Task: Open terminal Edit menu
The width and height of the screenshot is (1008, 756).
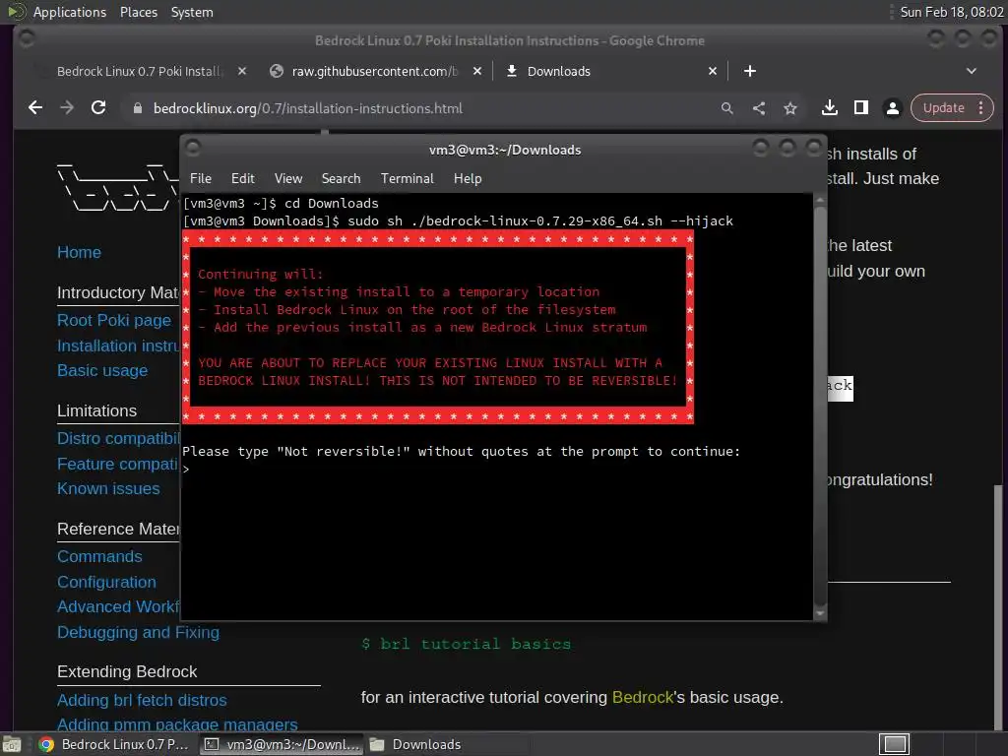Action: (x=243, y=178)
